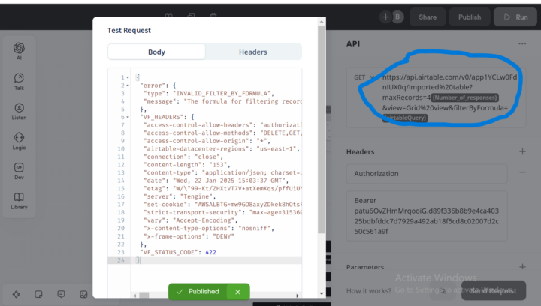The height and width of the screenshot is (306, 541).
Task: Open the Dev steps icon
Action: coord(19,171)
